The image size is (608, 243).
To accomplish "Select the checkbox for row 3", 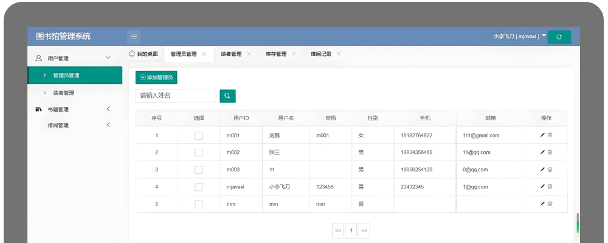I will pyautogui.click(x=199, y=169).
